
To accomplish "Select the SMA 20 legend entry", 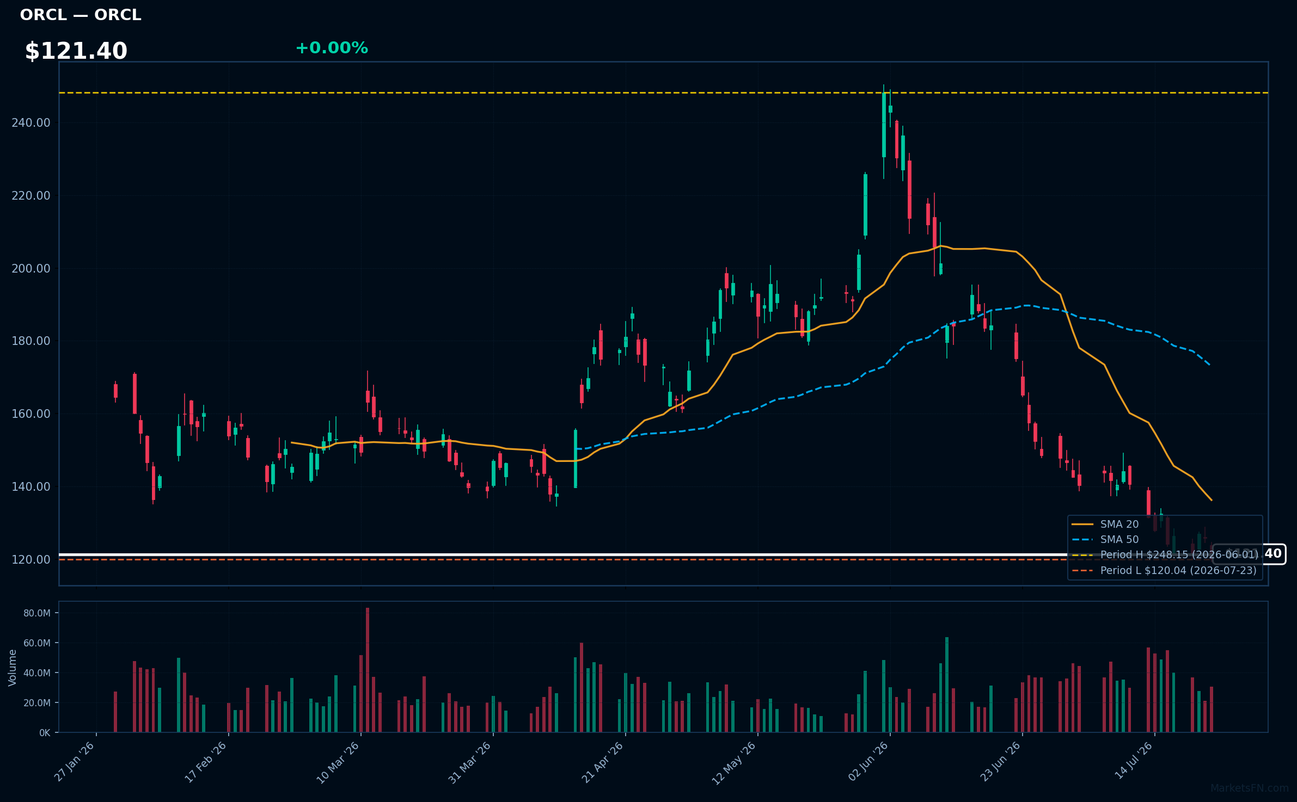I will coord(1105,524).
